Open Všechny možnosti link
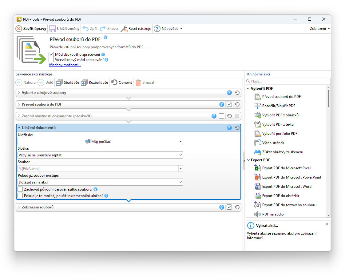This screenshot has width=345, height=278. 65,65
